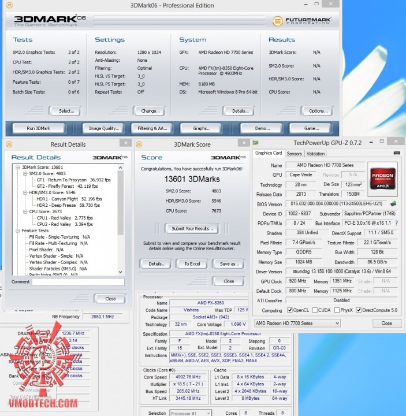
Task: Click the GPU-Z title bar green icon
Action: pos(256,143)
